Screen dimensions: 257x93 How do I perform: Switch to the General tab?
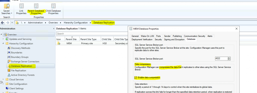click(x=135, y=36)
